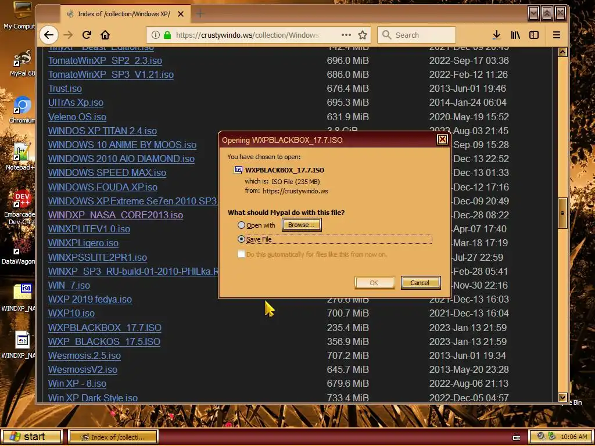The width and height of the screenshot is (595, 446).
Task: Click the green secure padlock icon
Action: pos(167,35)
